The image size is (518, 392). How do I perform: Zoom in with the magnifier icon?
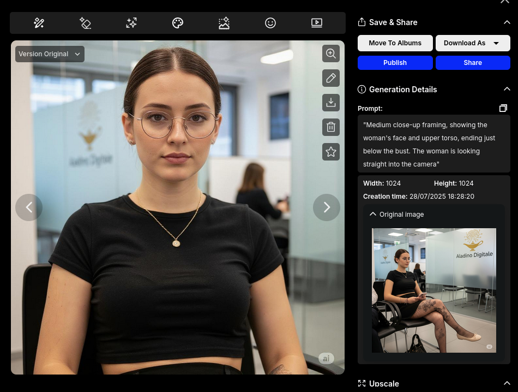[x=331, y=54]
